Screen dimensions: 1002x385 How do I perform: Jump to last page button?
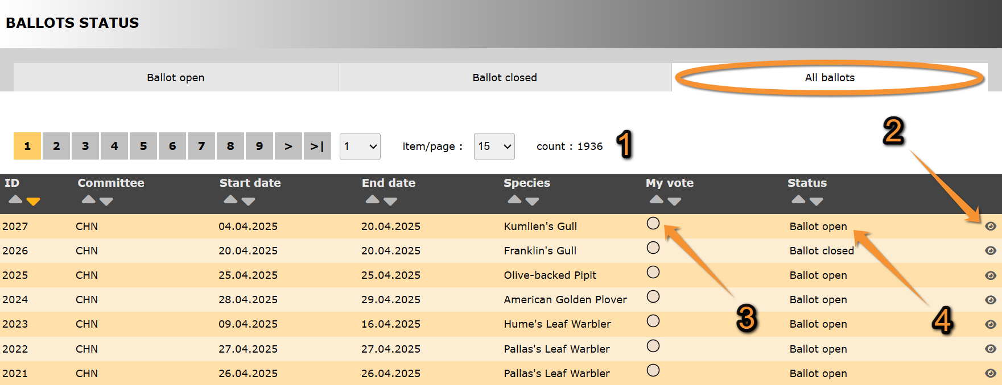317,146
